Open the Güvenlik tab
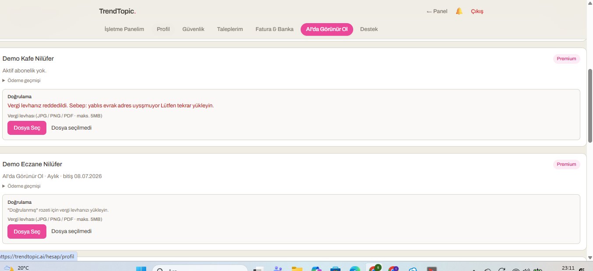This screenshot has height=271, width=593. point(193,29)
